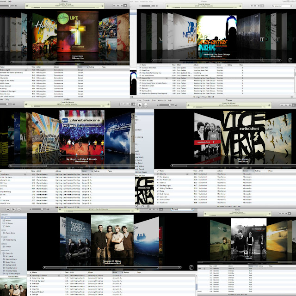
Task: Uncheck The Original song checkbox
Action: coord(158,177)
